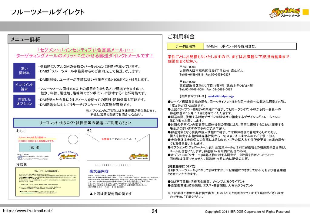310x214 pixels.
Task: Click the 東京都渋谷区渋谷3丁目 address line
Action: [x=216, y=86]
